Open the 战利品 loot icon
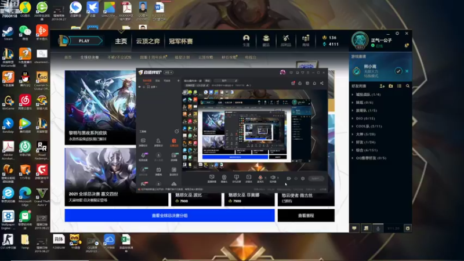This screenshot has width=464, height=261. coord(286,41)
